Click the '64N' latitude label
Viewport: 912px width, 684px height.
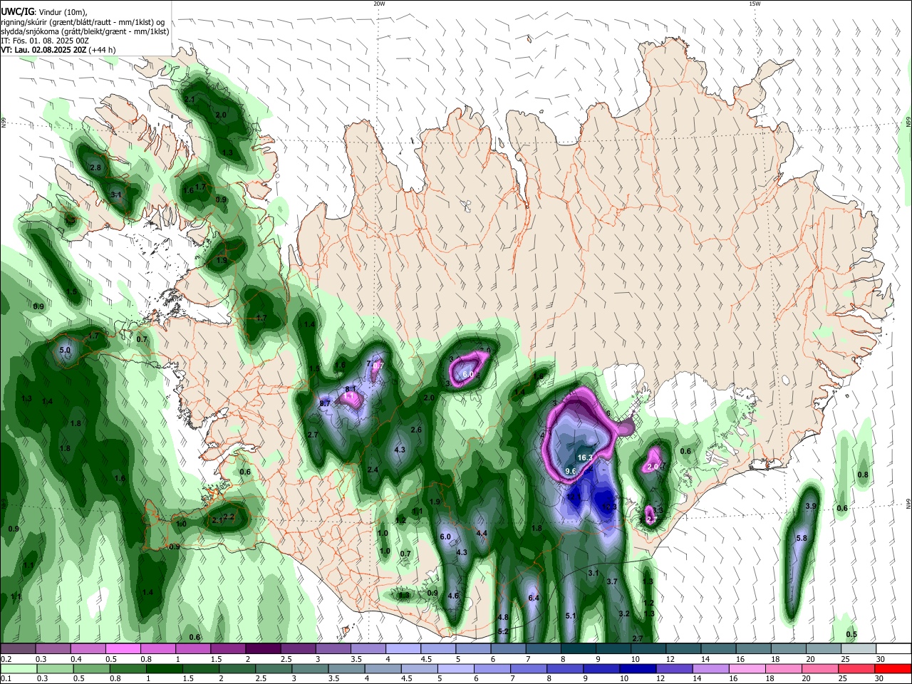[908, 504]
